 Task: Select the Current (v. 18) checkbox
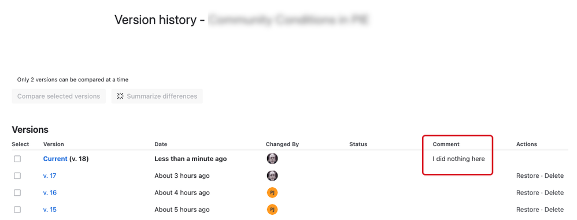pos(17,159)
